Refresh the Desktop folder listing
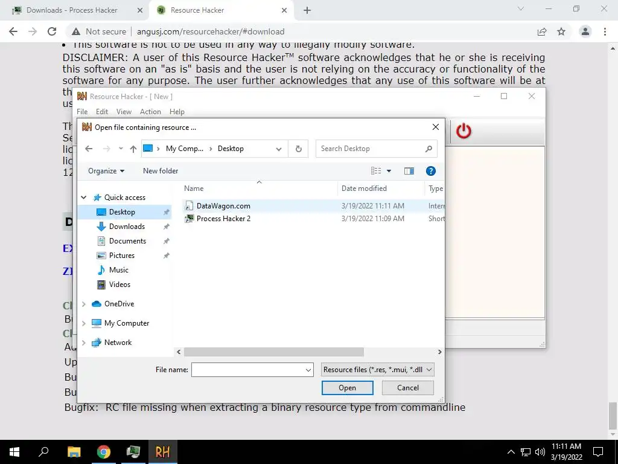 [298, 149]
